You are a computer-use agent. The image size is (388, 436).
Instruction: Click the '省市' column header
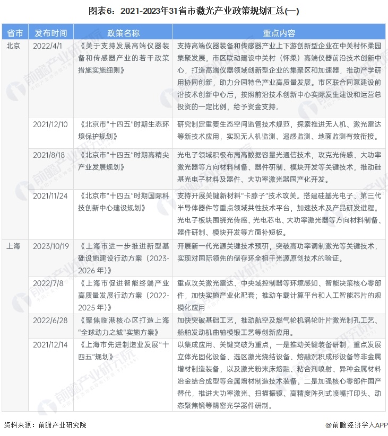(x=15, y=33)
